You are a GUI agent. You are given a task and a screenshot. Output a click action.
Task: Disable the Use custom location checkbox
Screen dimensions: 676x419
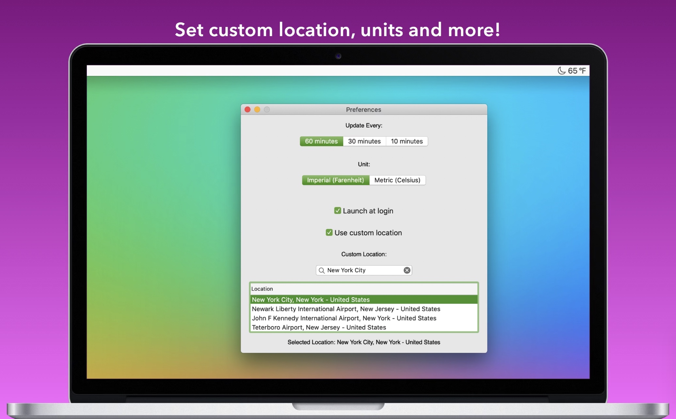(x=329, y=233)
